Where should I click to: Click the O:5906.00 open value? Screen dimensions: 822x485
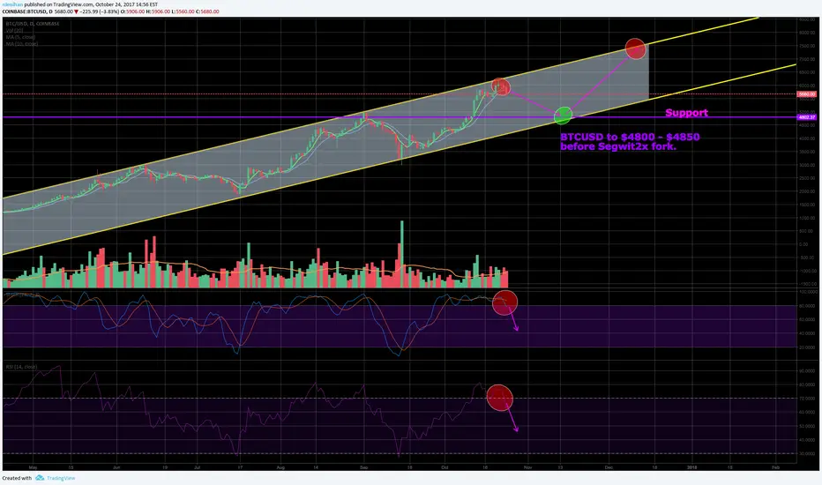pos(132,11)
